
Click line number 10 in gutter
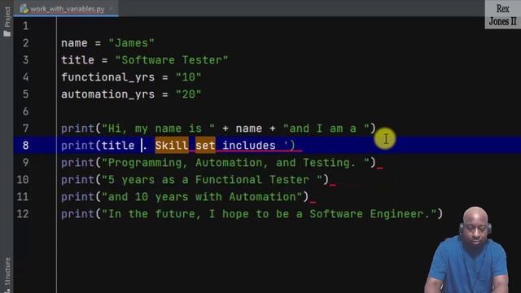pos(23,180)
